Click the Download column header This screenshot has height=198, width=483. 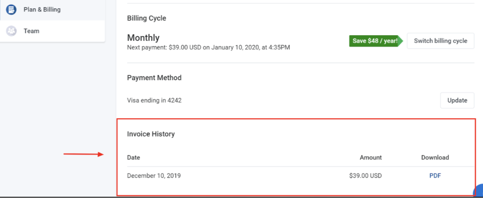click(x=435, y=157)
